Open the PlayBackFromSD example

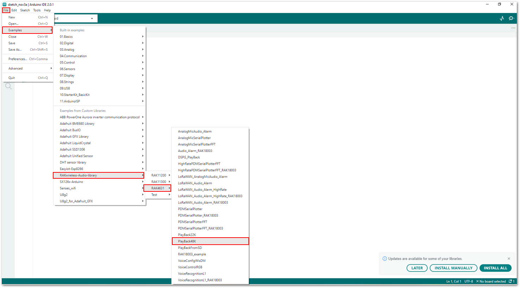click(210, 248)
